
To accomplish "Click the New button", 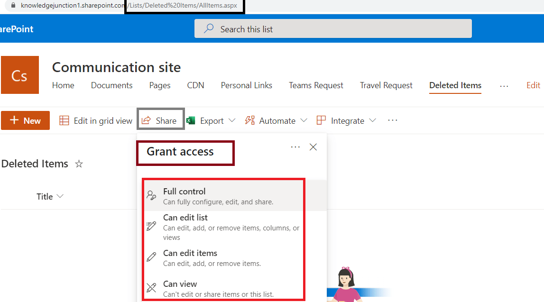I will [25, 120].
